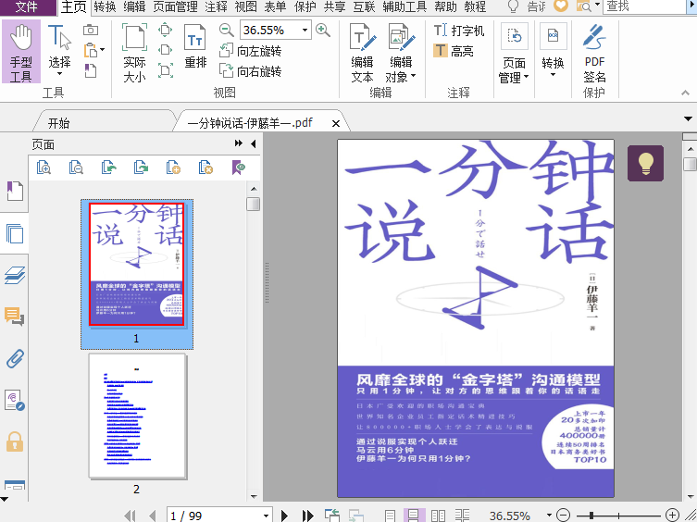This screenshot has height=522, width=697.
Task: Select the Highlight tool (高亮)
Action: [x=454, y=51]
